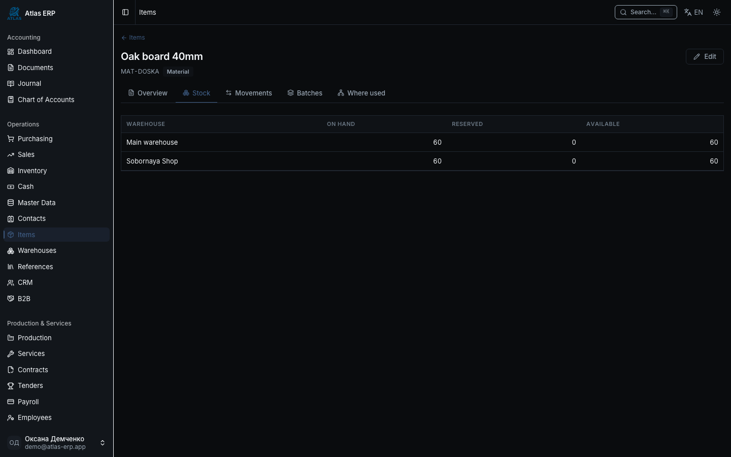Click the B2B handshake icon
731x457 pixels.
[11, 299]
